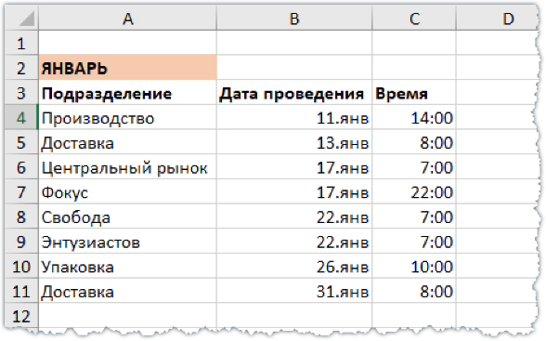
Task: Select row 9 header
Action: pyautogui.click(x=20, y=242)
